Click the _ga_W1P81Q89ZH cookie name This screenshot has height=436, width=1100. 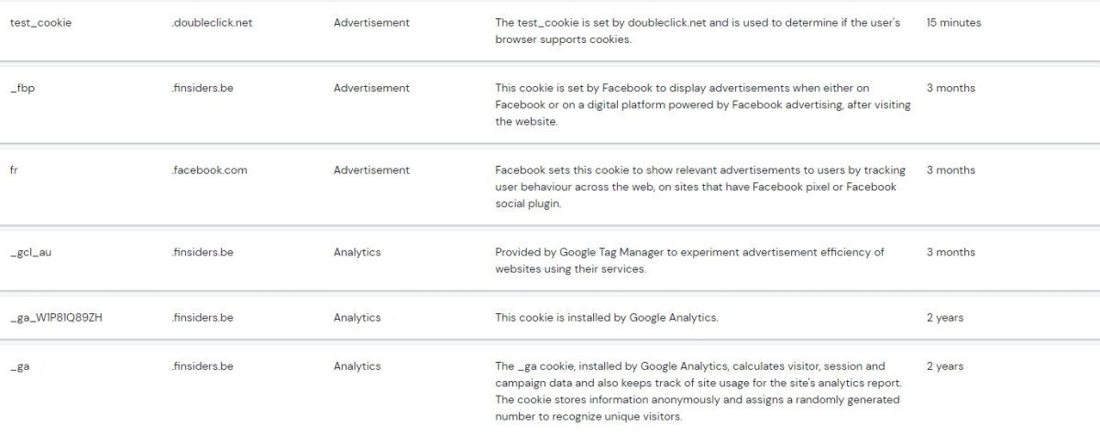tap(61, 318)
